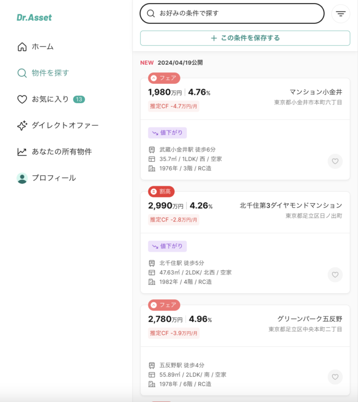Click the profile avatar icon

[22, 178]
